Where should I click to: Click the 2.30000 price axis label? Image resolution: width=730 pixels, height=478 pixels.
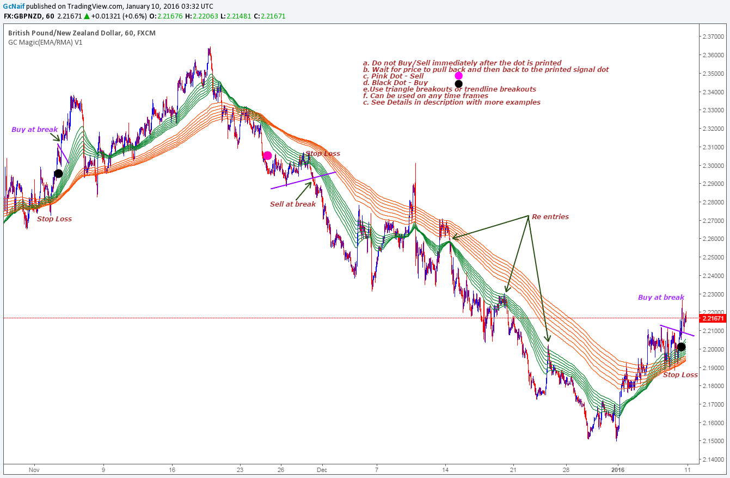pos(712,166)
